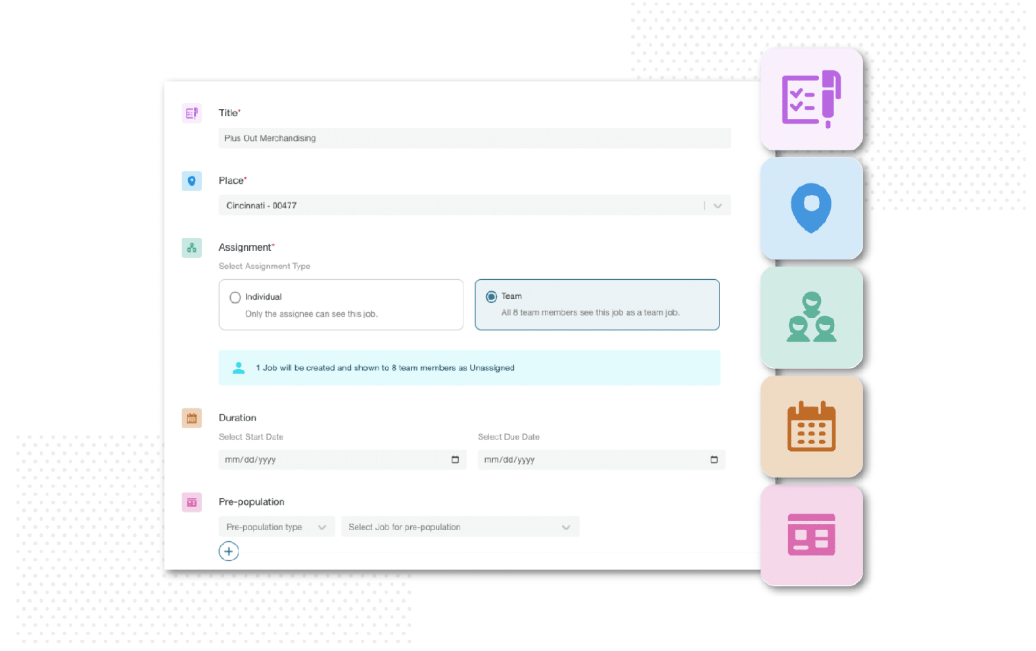Screen dimensions: 1036x651
Task: Click the Select Due Date input field
Action: (601, 460)
